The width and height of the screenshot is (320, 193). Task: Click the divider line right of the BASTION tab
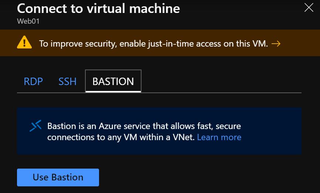(x=222, y=92)
